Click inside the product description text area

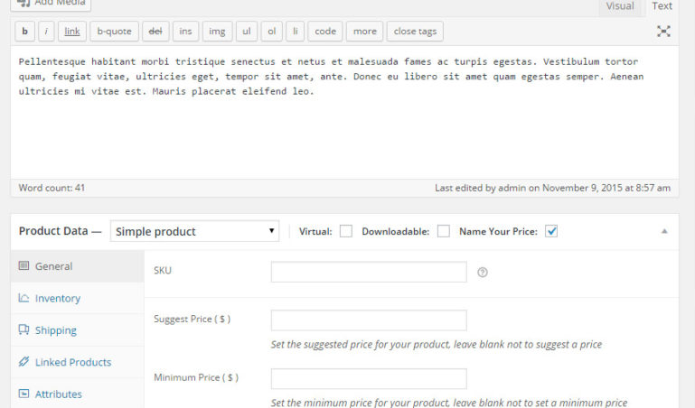(x=344, y=113)
